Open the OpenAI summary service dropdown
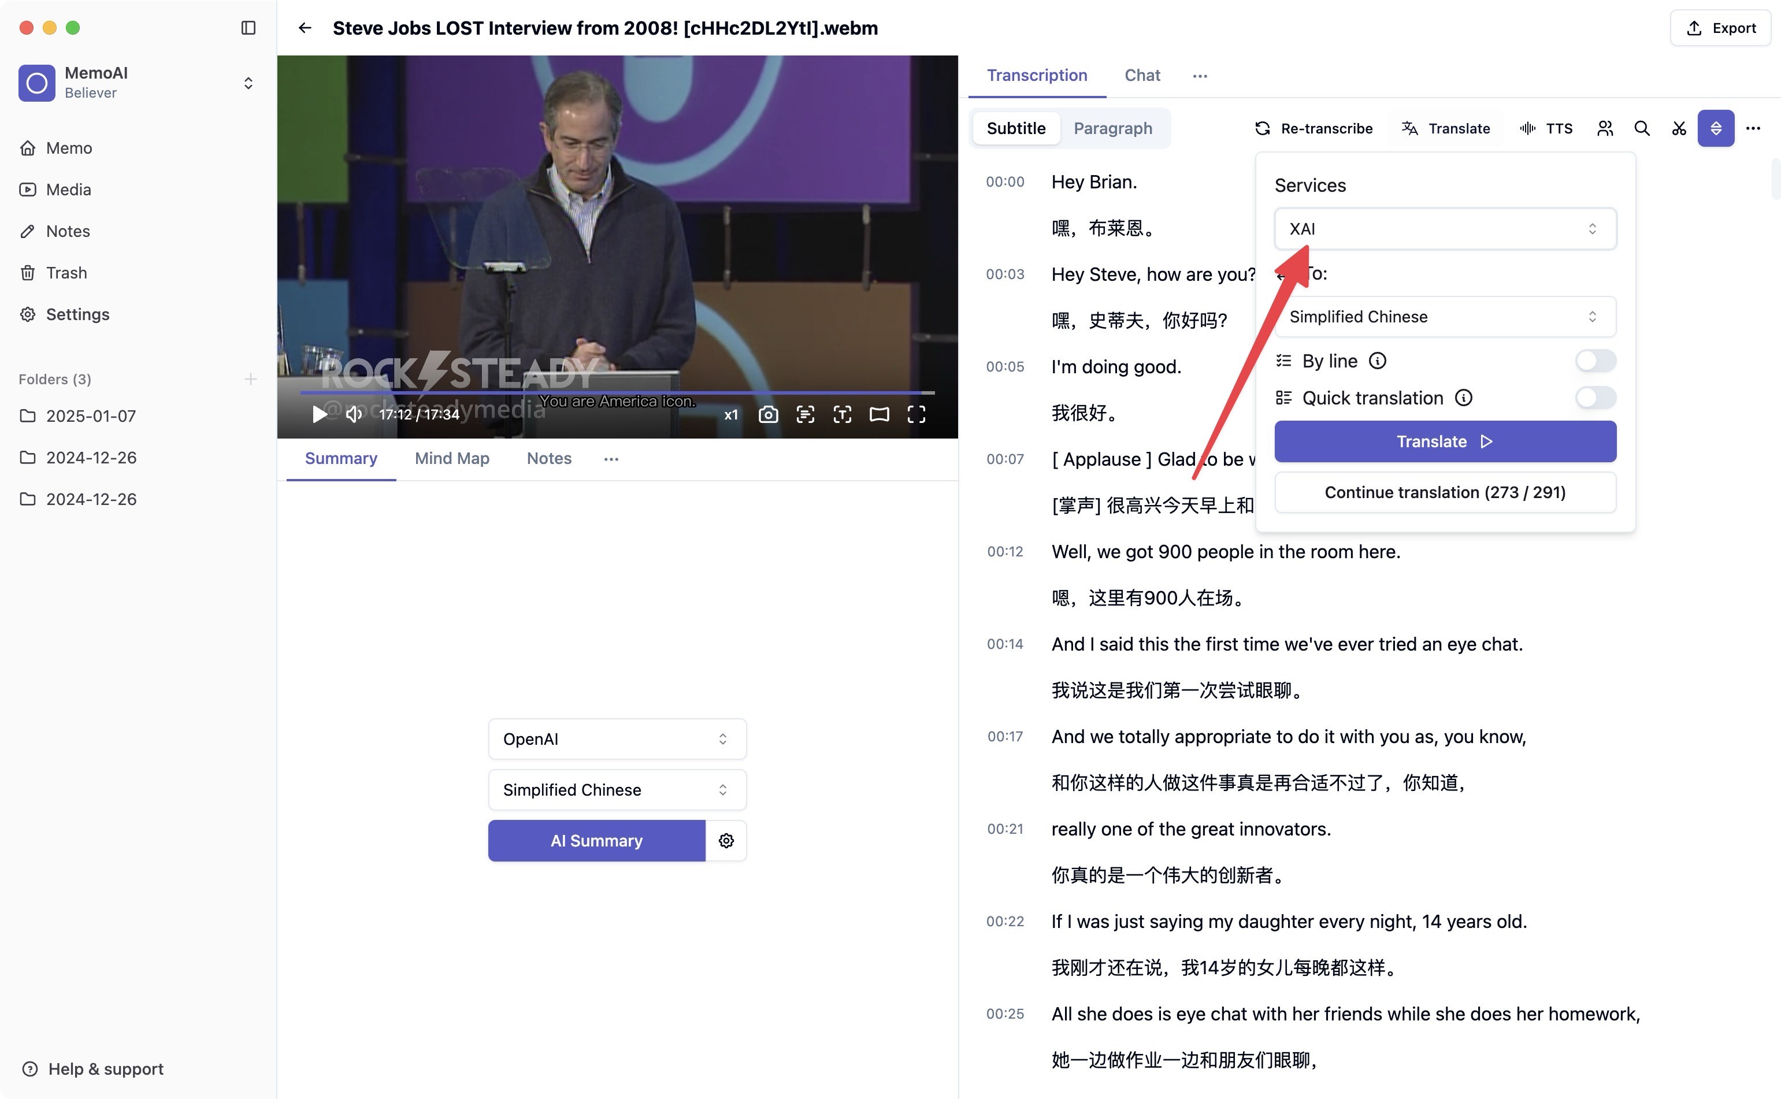The height and width of the screenshot is (1099, 1781). pos(617,739)
